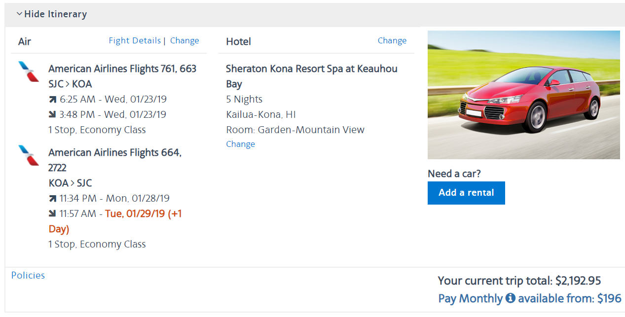Click outbound arrival arrow icon at 3:48 PM

point(52,115)
